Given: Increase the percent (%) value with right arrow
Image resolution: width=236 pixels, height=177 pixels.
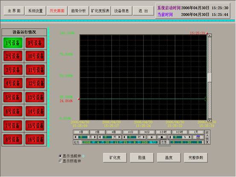Looking at the screenshot, I should click(189, 137).
